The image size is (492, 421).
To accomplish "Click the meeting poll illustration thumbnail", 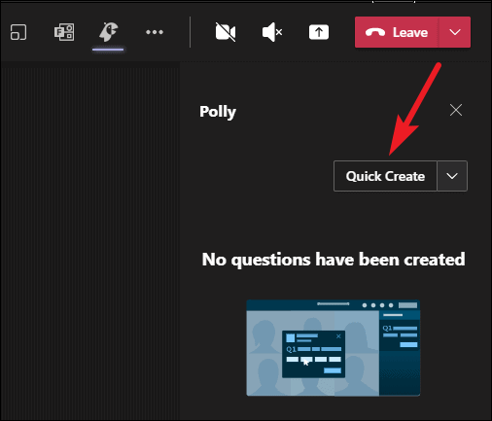I will click(x=334, y=348).
